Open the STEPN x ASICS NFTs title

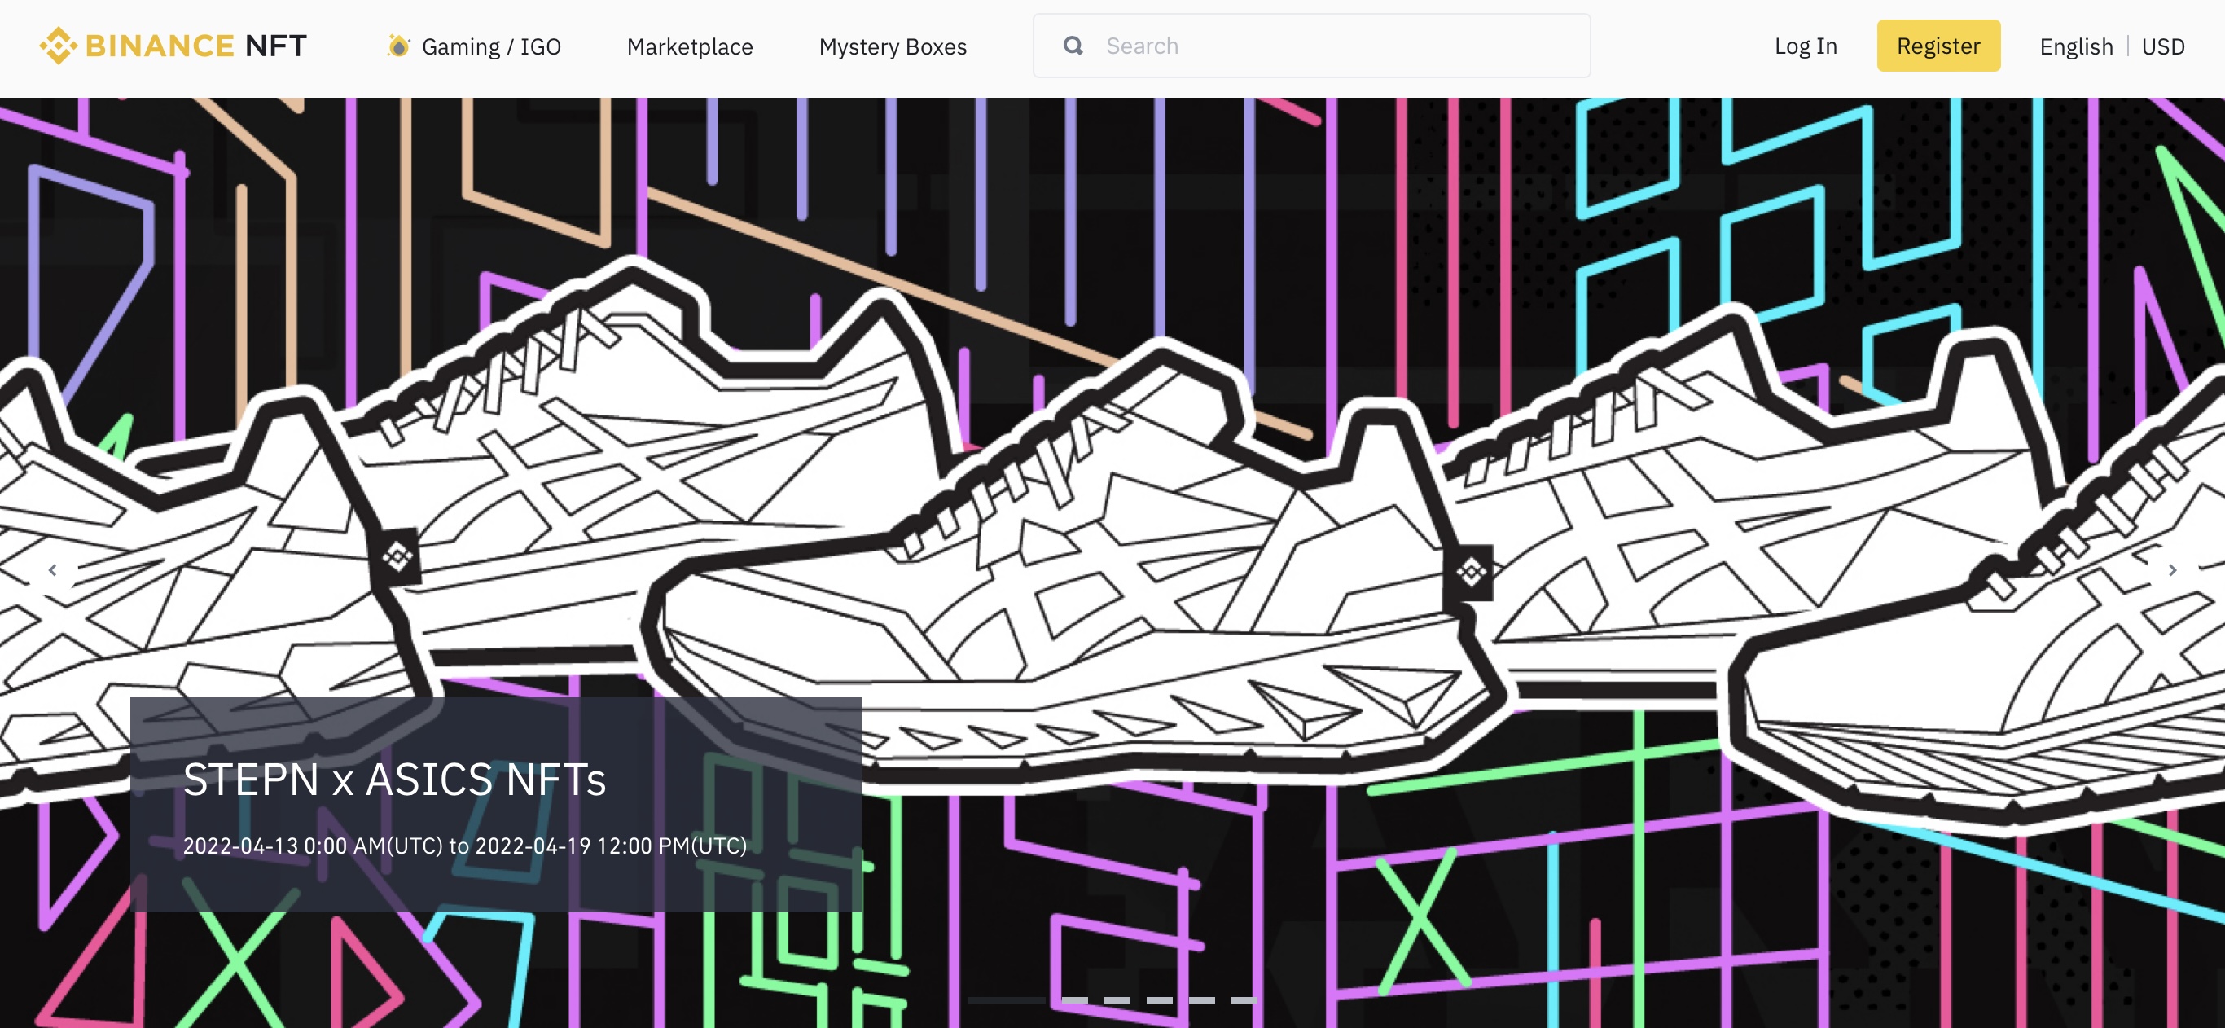[x=394, y=780]
